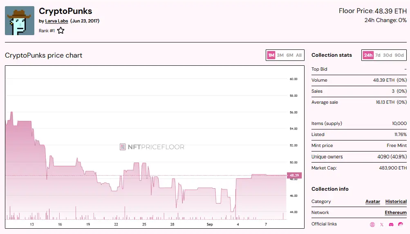Screen dimensions: 410x234
Task: Select 90d collection stats period
Action: [x=399, y=55]
